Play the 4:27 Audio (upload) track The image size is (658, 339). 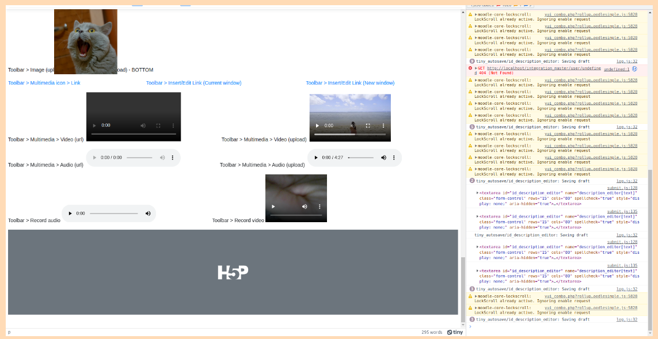coord(315,157)
